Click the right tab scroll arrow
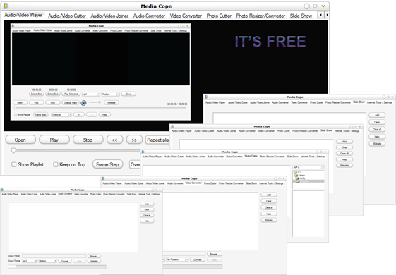 coord(327,15)
